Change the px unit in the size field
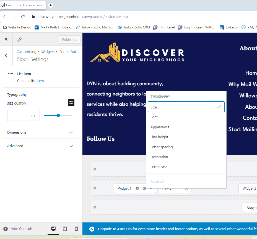Image resolution: width=257 pixels, height=239 pixels. click(33, 116)
